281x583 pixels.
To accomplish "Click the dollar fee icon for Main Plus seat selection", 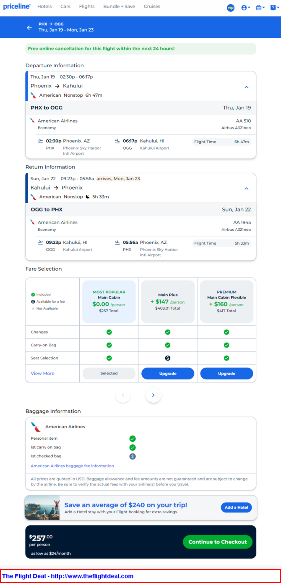I will point(168,358).
